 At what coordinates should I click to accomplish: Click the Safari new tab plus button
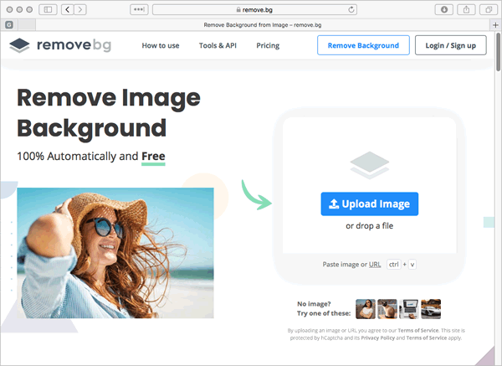pos(494,25)
